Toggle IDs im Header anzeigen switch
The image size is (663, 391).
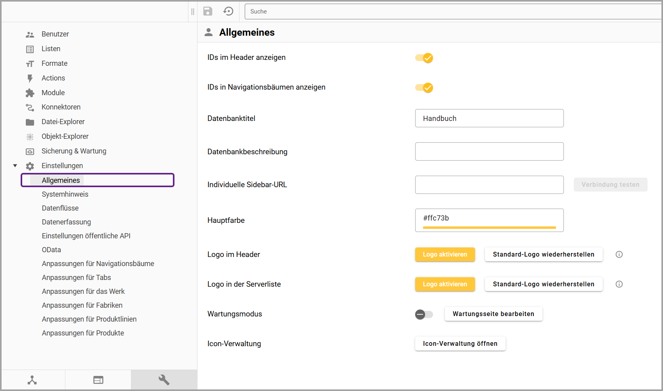424,58
